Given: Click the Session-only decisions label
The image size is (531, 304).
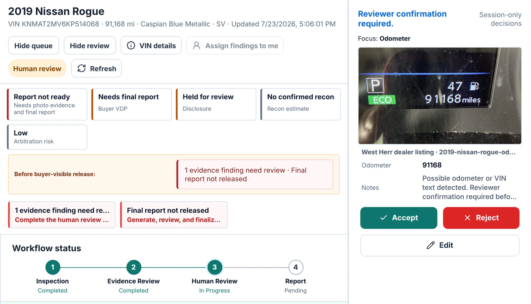Looking at the screenshot, I should click(x=500, y=19).
